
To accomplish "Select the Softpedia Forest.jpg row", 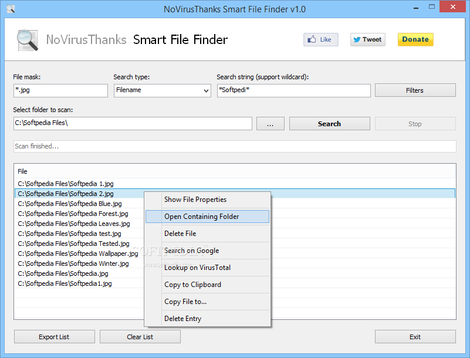I will (79, 214).
